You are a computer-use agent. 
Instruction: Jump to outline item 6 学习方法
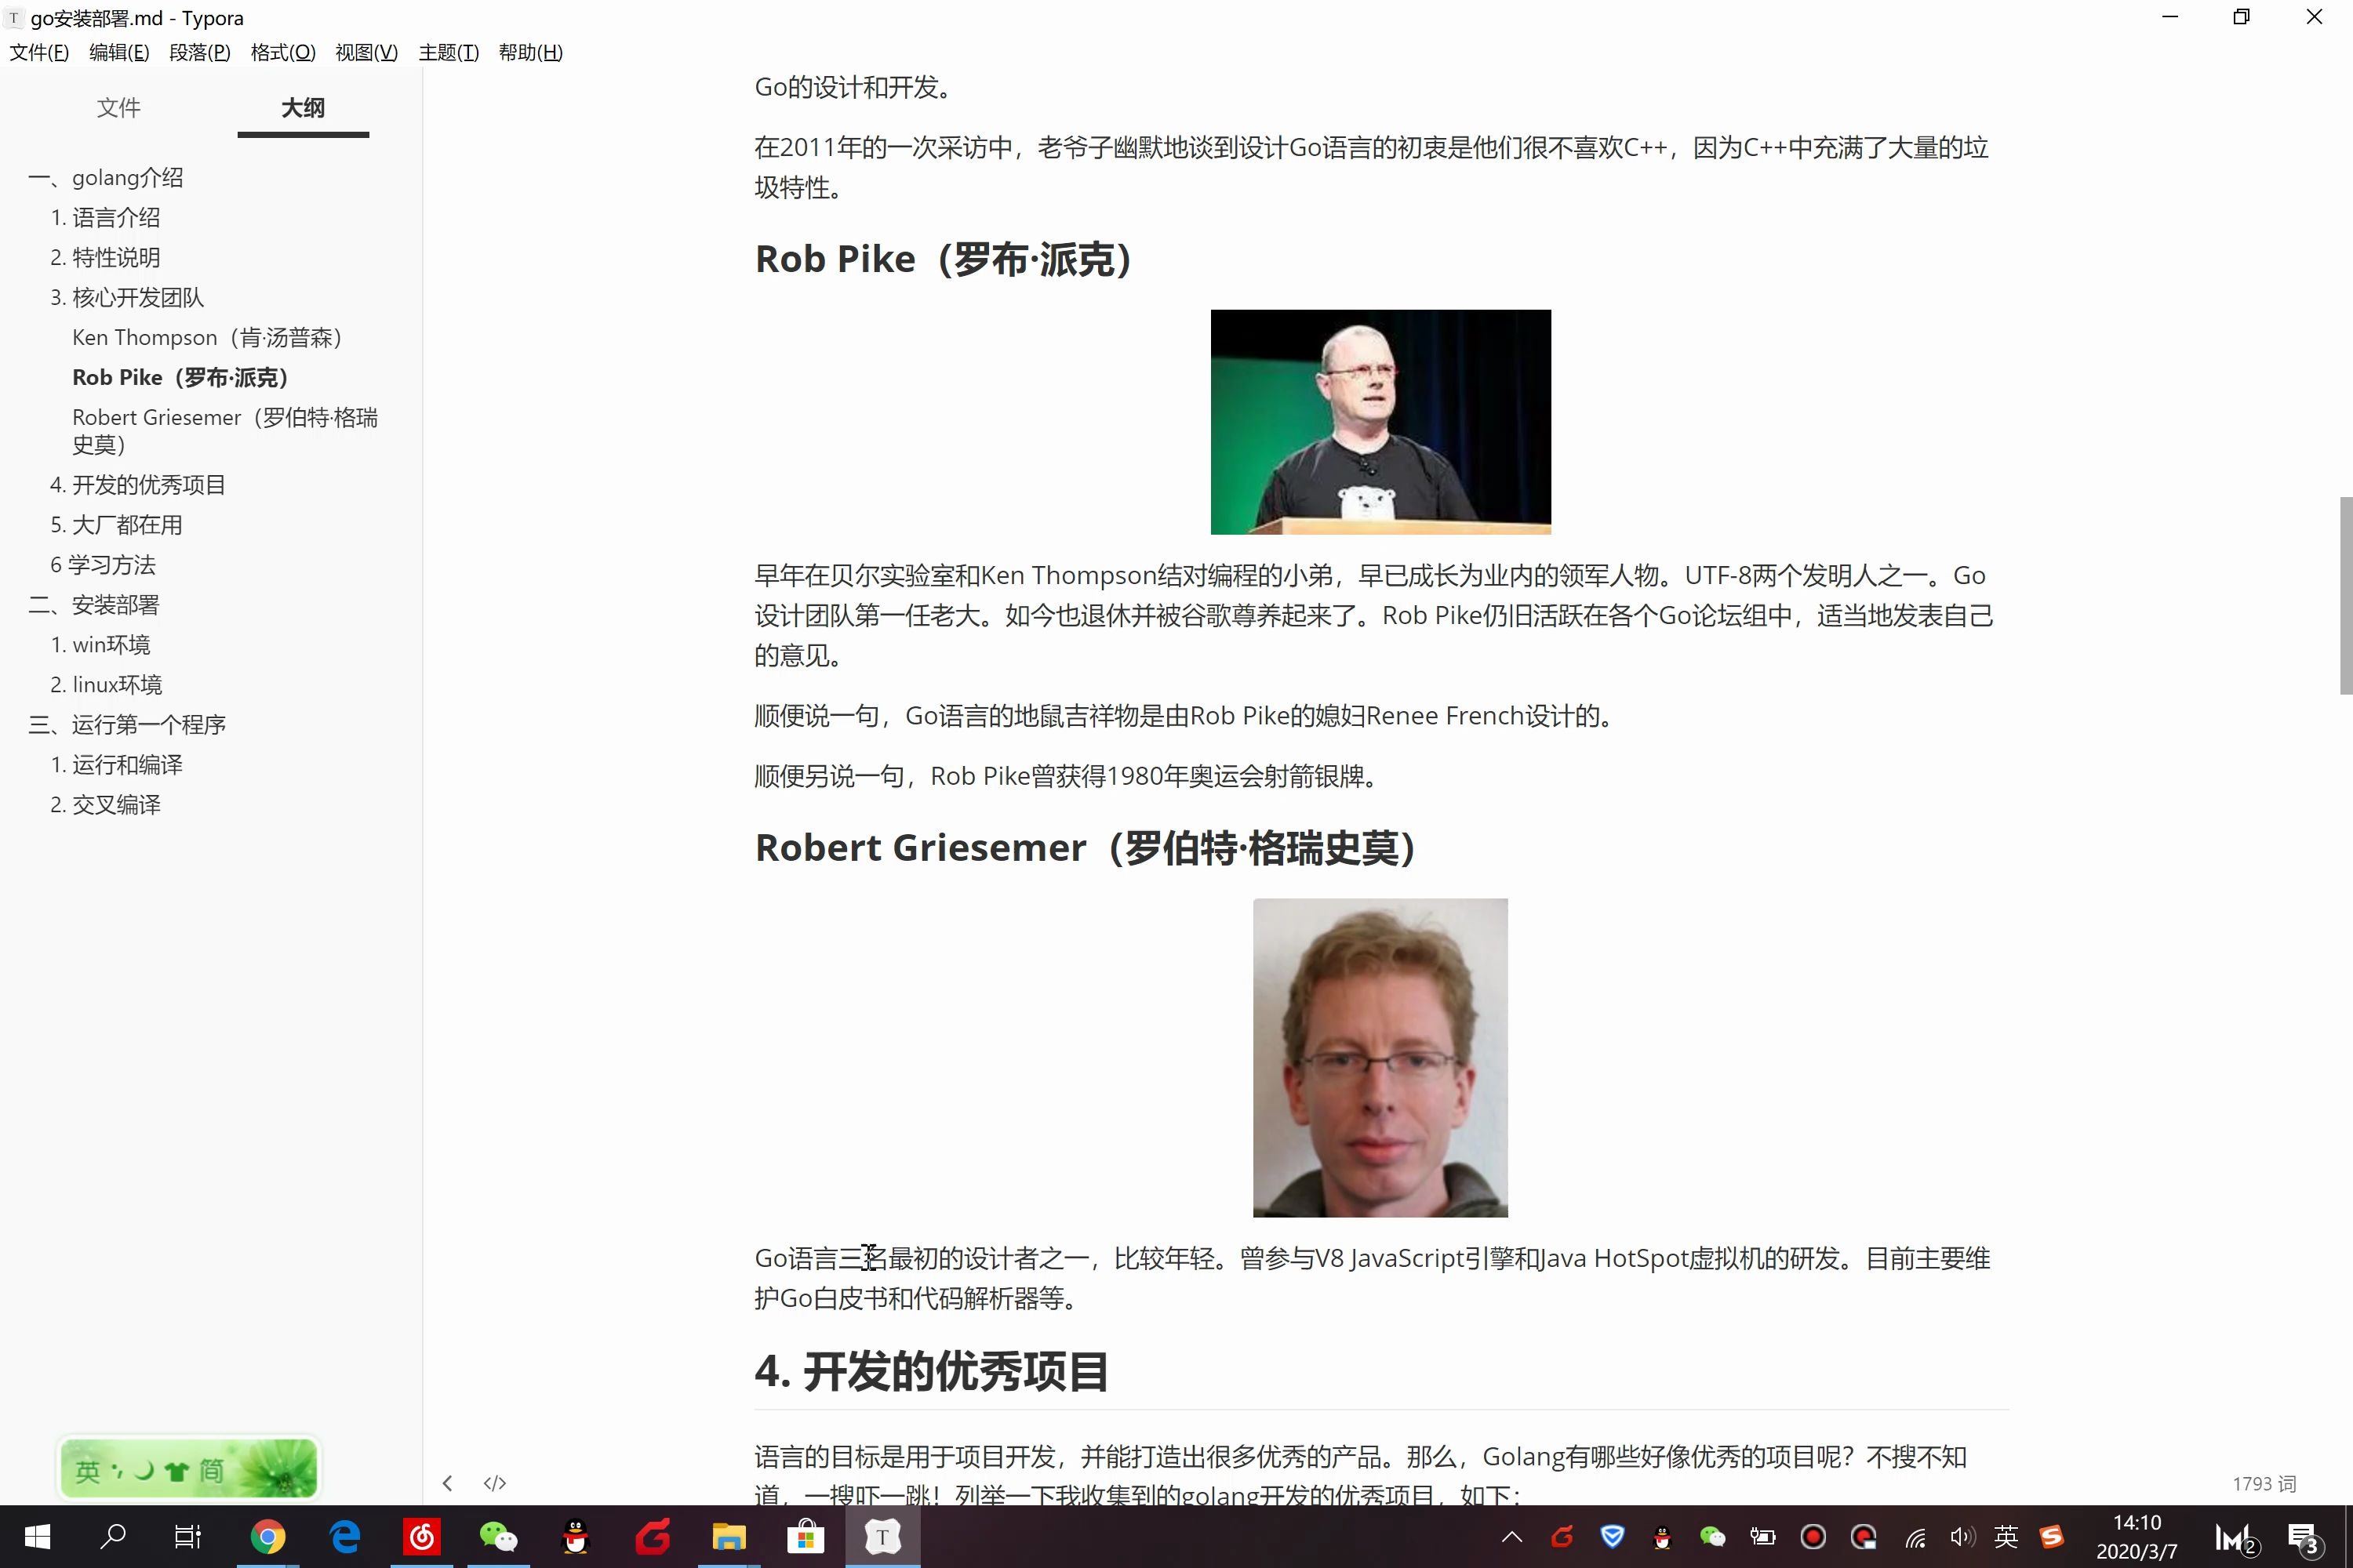pyautogui.click(x=103, y=565)
